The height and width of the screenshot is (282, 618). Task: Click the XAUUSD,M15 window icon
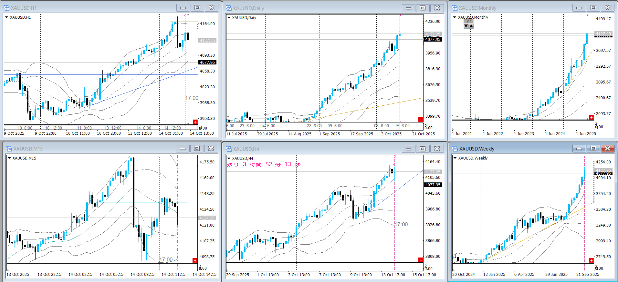tap(9, 149)
